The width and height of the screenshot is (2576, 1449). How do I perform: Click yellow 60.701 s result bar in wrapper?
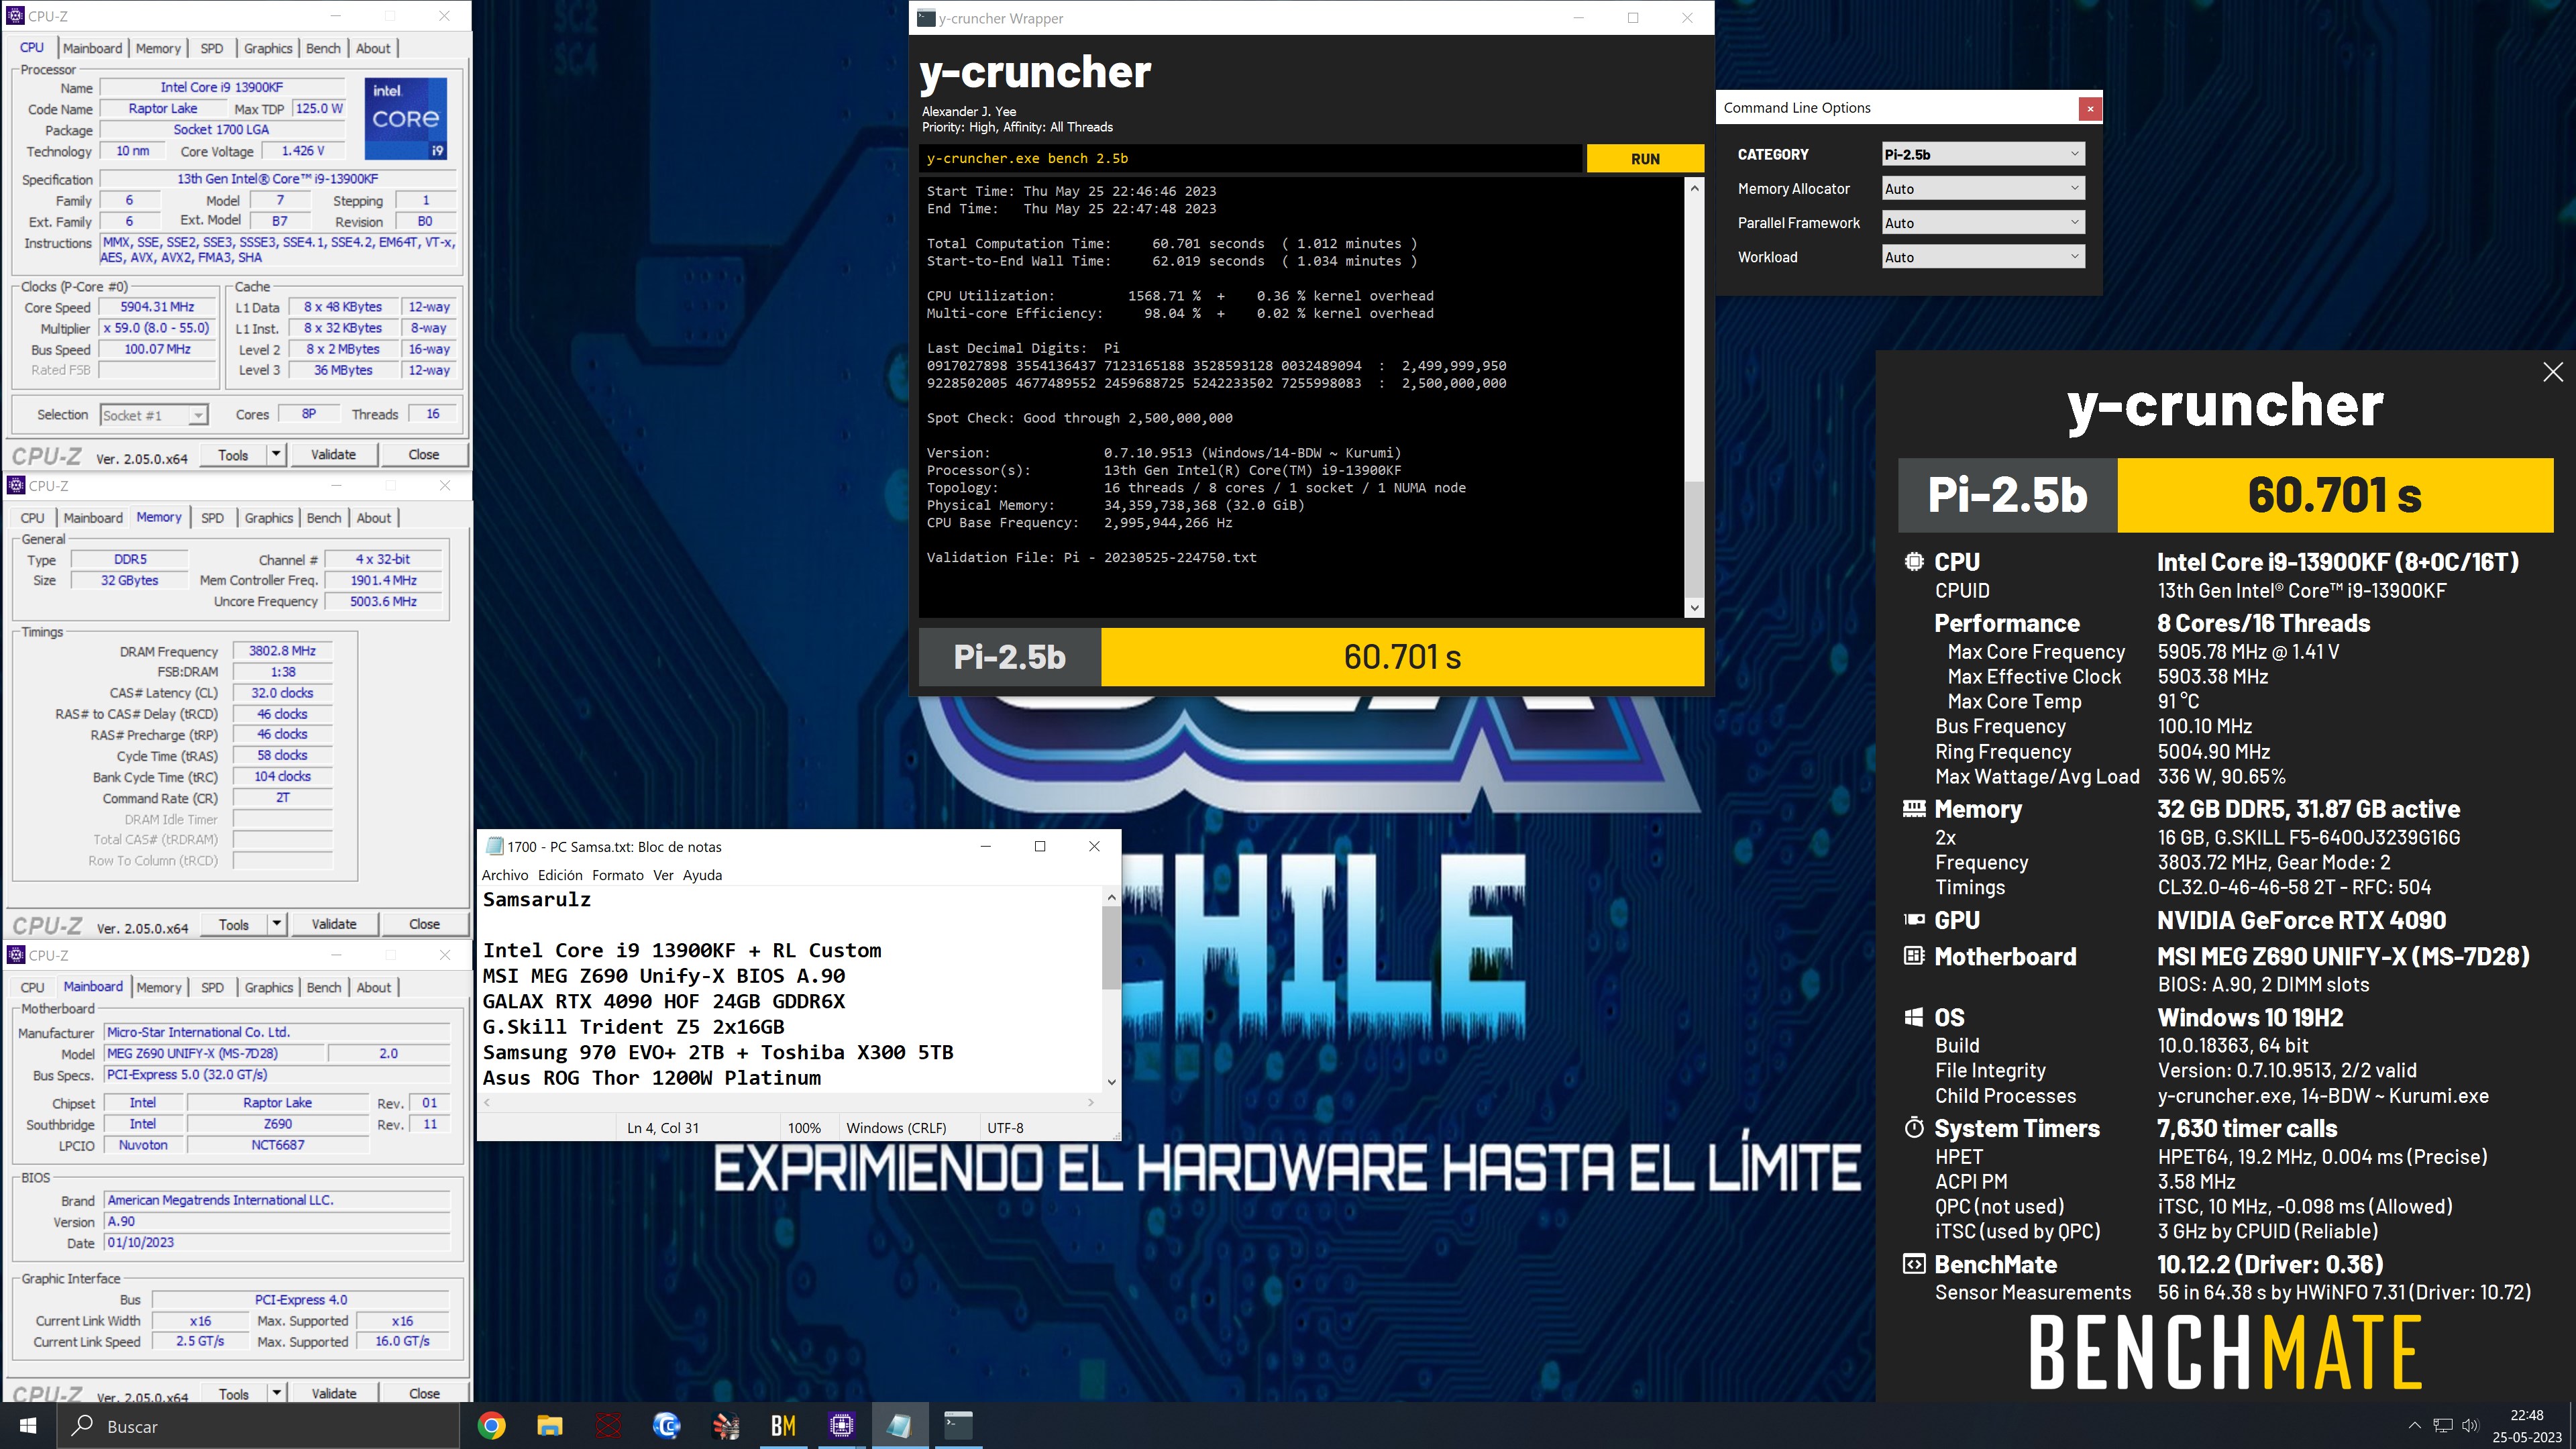1402,657
